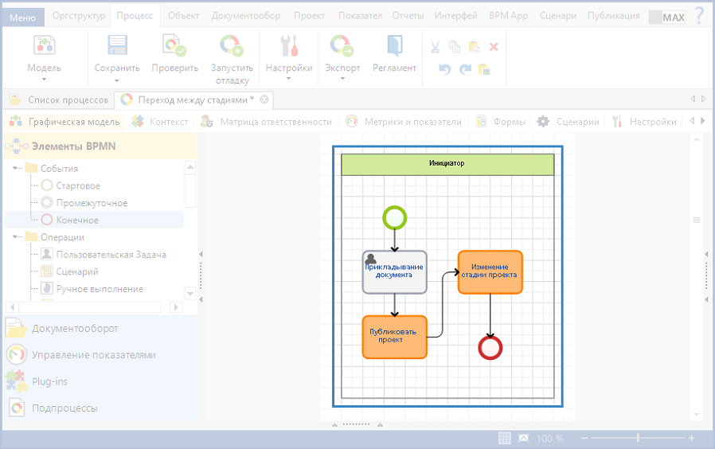Delete element with the red X icon
715x449 pixels.
494,47
